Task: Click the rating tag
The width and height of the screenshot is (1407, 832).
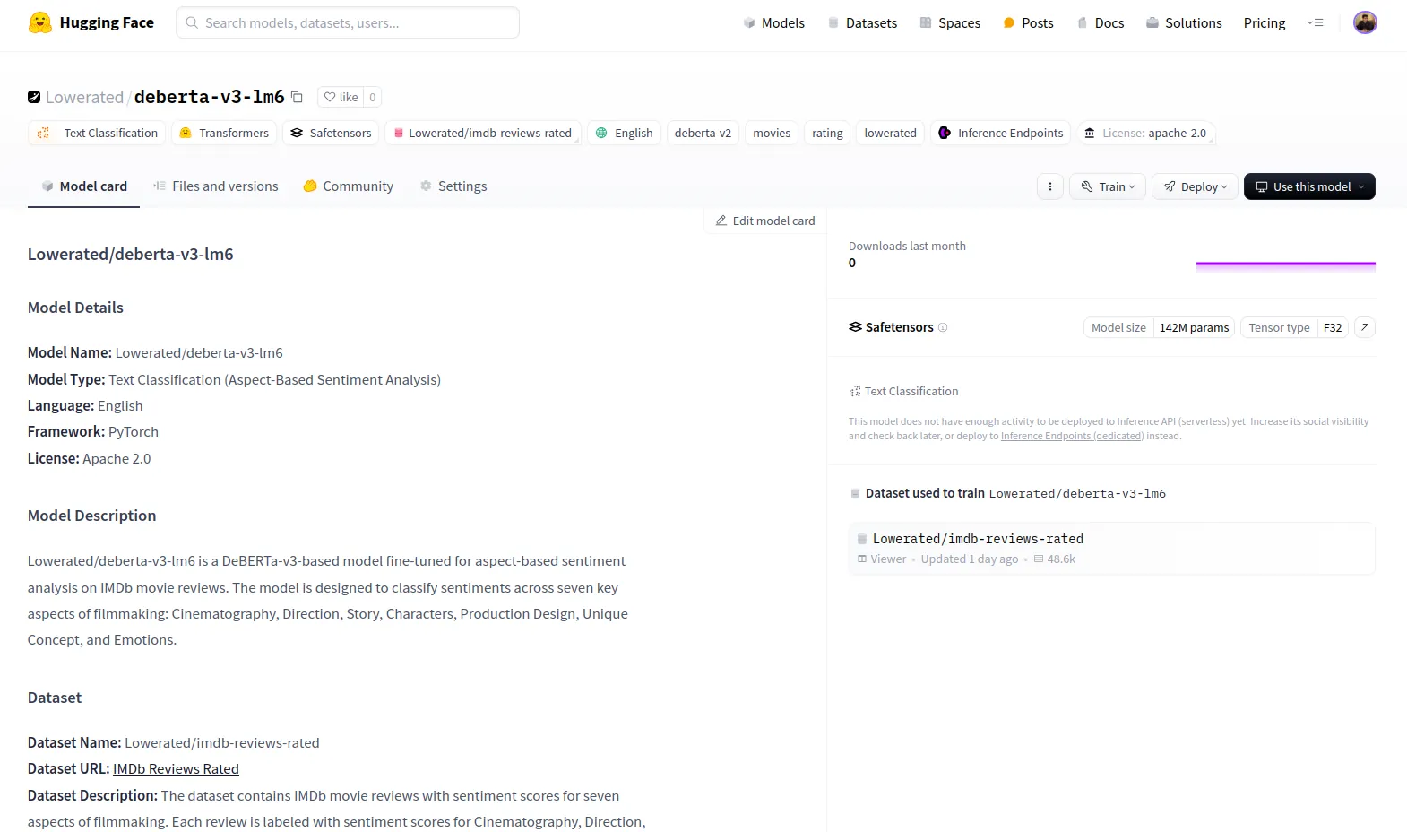Action: pos(827,133)
